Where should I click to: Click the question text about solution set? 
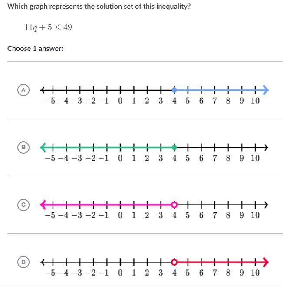click(x=99, y=7)
